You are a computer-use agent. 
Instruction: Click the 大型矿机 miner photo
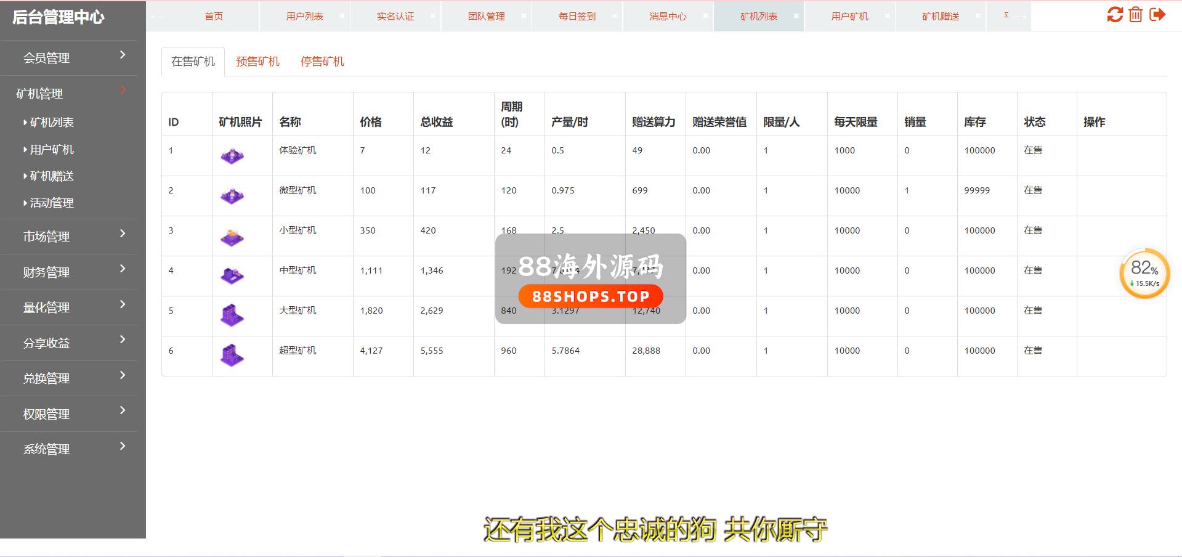(x=232, y=315)
